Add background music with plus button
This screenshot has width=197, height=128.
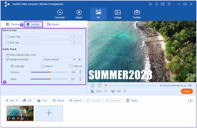click(80, 59)
